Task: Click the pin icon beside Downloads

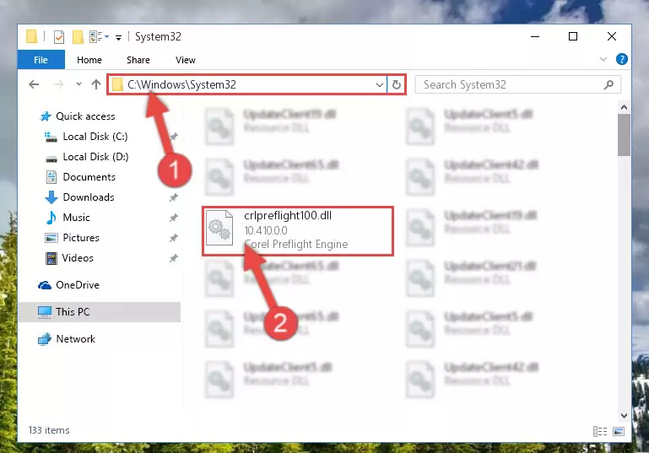Action: [x=173, y=197]
